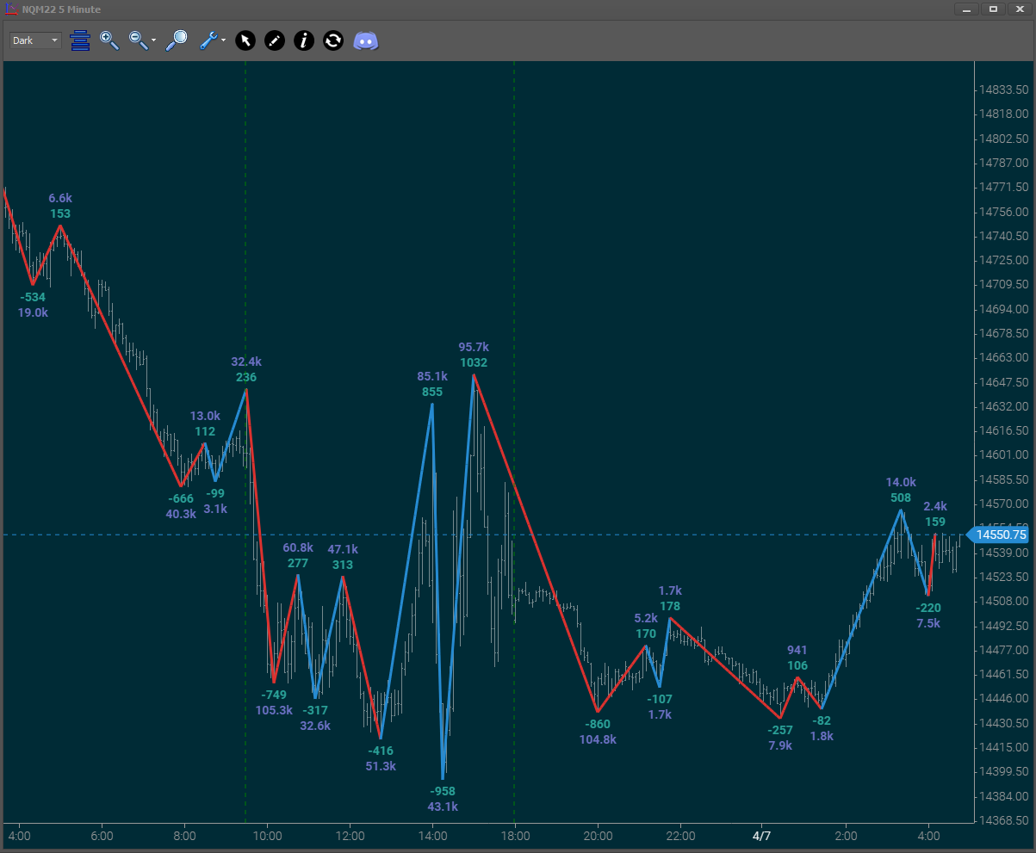Click the 4/7 date label on time axis

(762, 836)
